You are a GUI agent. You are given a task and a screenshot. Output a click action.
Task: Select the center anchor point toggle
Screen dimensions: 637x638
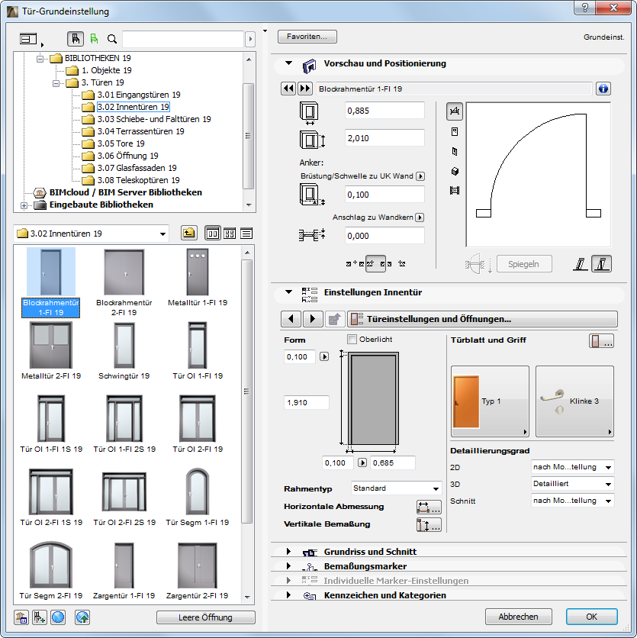[375, 263]
